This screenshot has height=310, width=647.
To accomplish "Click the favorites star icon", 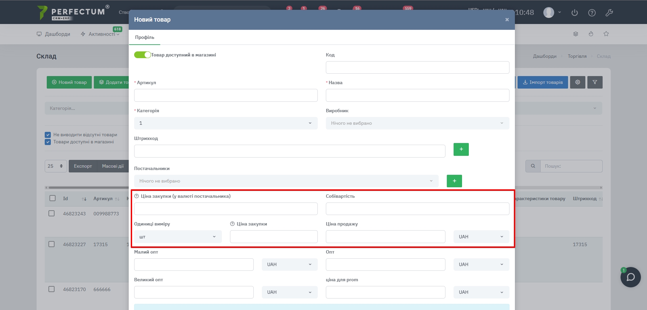I will (x=606, y=34).
